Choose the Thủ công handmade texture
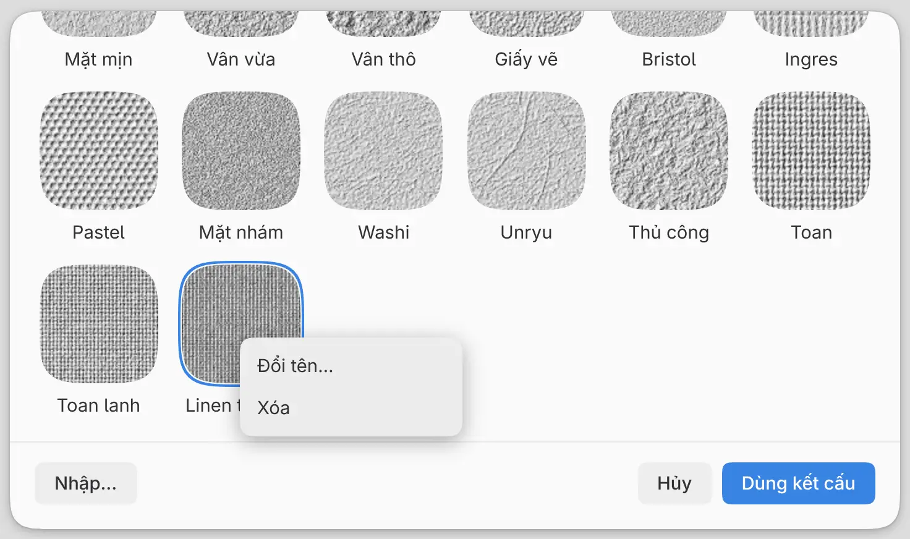 [x=669, y=151]
